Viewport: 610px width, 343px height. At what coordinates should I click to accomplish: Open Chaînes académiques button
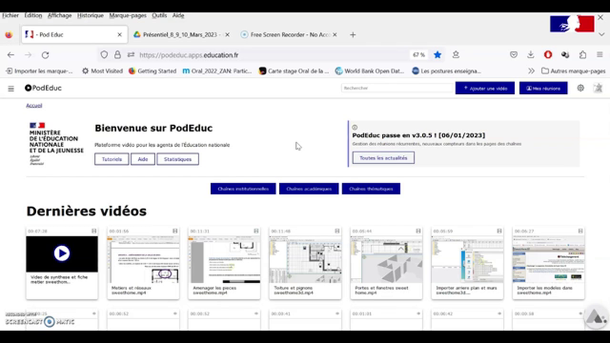click(309, 189)
